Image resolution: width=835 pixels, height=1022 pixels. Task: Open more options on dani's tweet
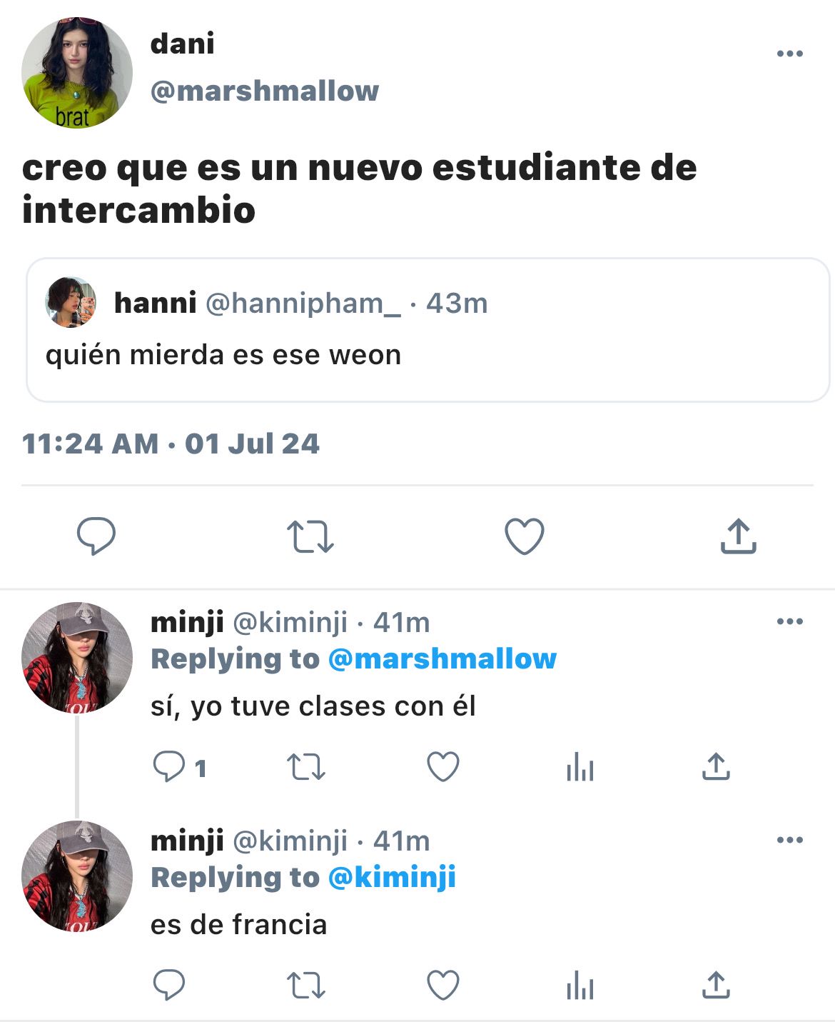790,54
